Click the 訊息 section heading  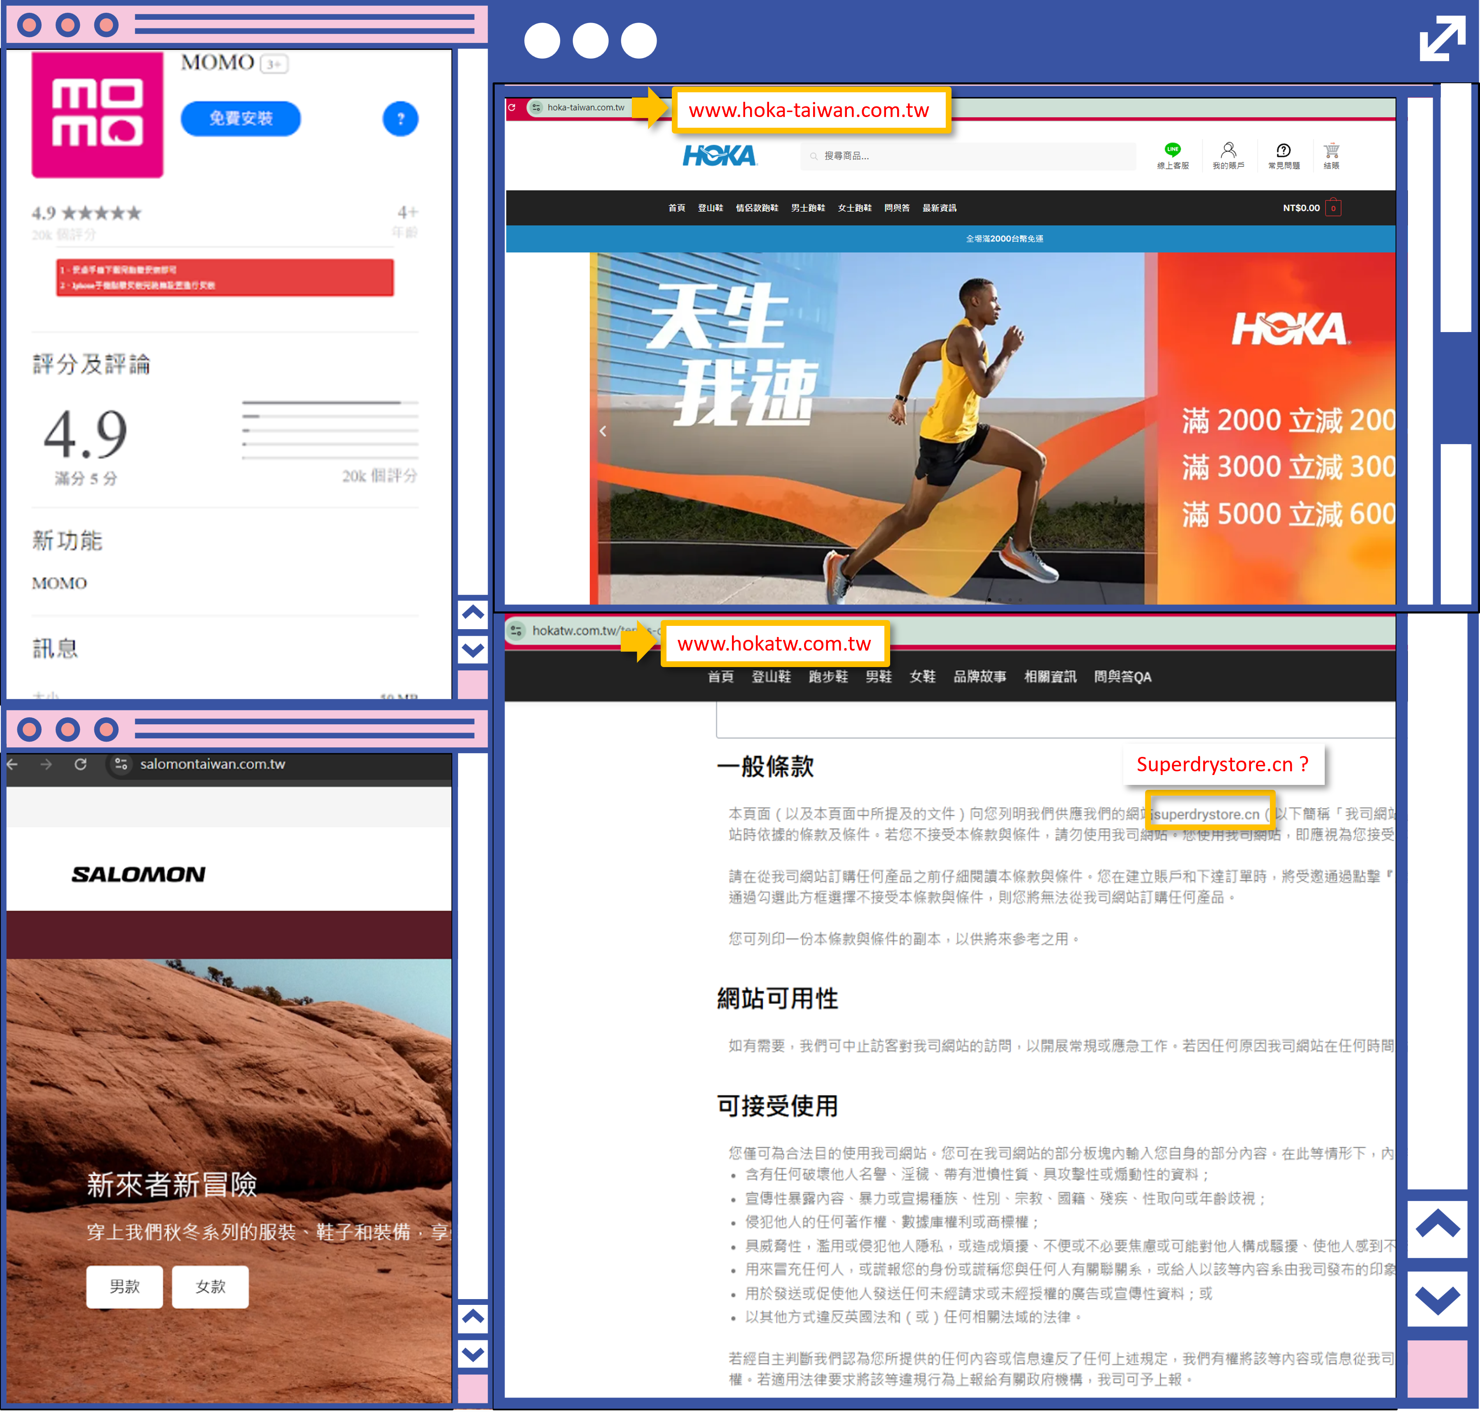click(x=55, y=648)
